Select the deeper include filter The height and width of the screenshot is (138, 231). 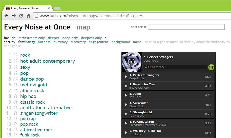(x=53, y=38)
